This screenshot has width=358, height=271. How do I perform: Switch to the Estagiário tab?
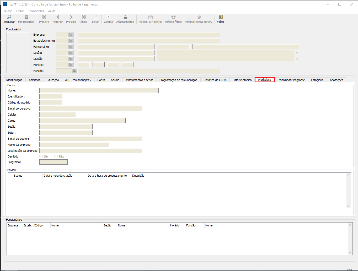317,80
